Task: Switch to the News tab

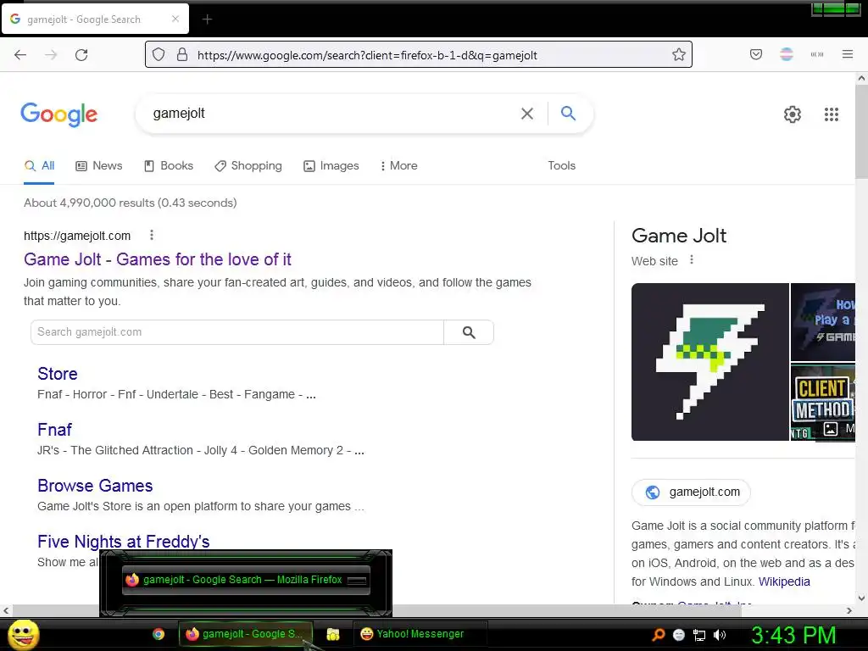Action: 99,165
